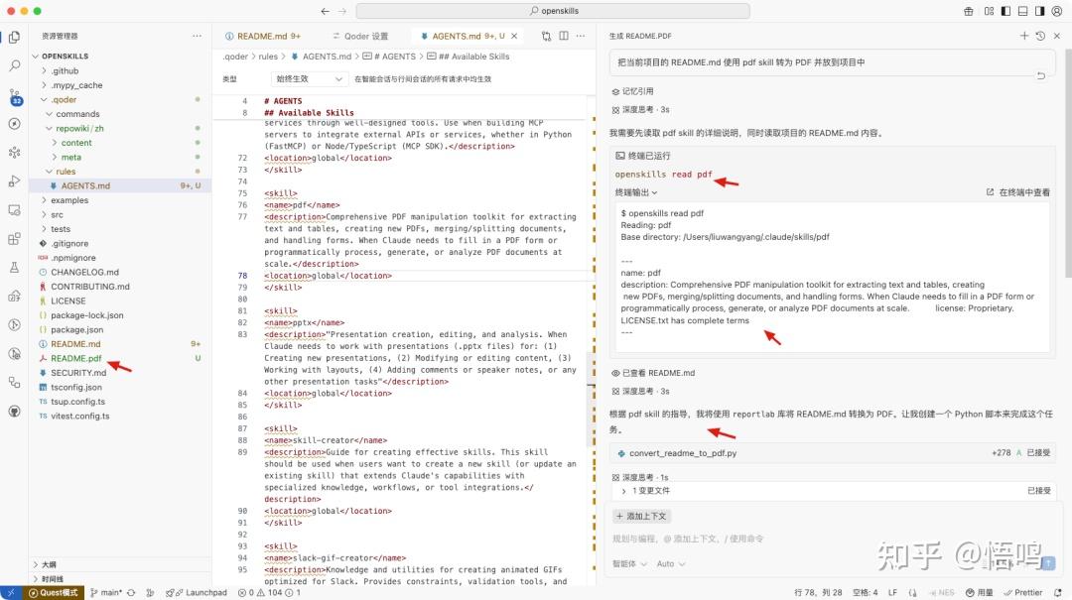Open the editor more actions (···) icon
The image size is (1072, 600).
coord(581,35)
